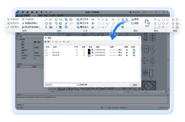Toggle the freeze sun icon for layer 0
Screen dimensions: 185x122
[84, 50]
